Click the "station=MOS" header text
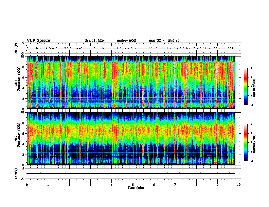The height and width of the screenshot is (207, 269). coord(126,41)
